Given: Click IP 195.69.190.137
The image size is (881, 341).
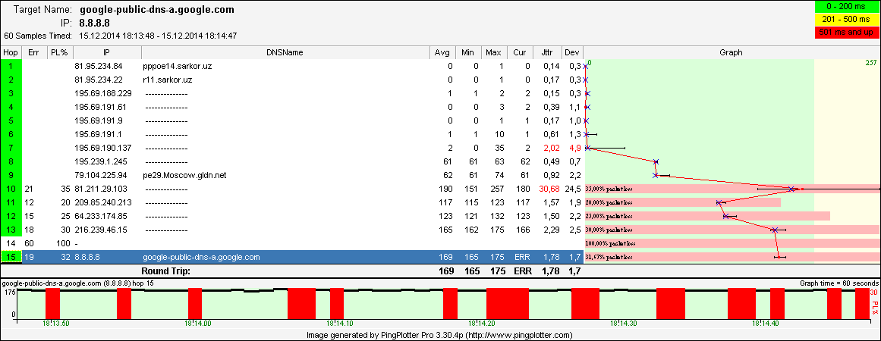Looking at the screenshot, I should [x=103, y=148].
